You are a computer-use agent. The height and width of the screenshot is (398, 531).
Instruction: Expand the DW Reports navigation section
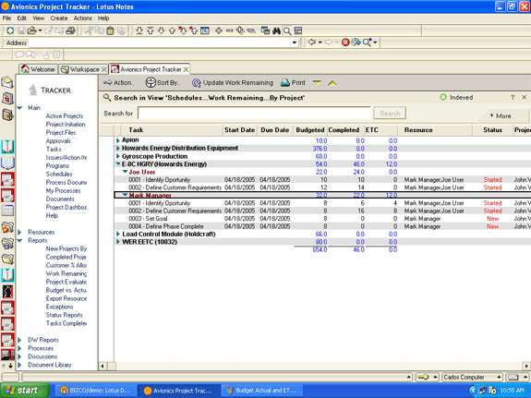click(x=19, y=340)
